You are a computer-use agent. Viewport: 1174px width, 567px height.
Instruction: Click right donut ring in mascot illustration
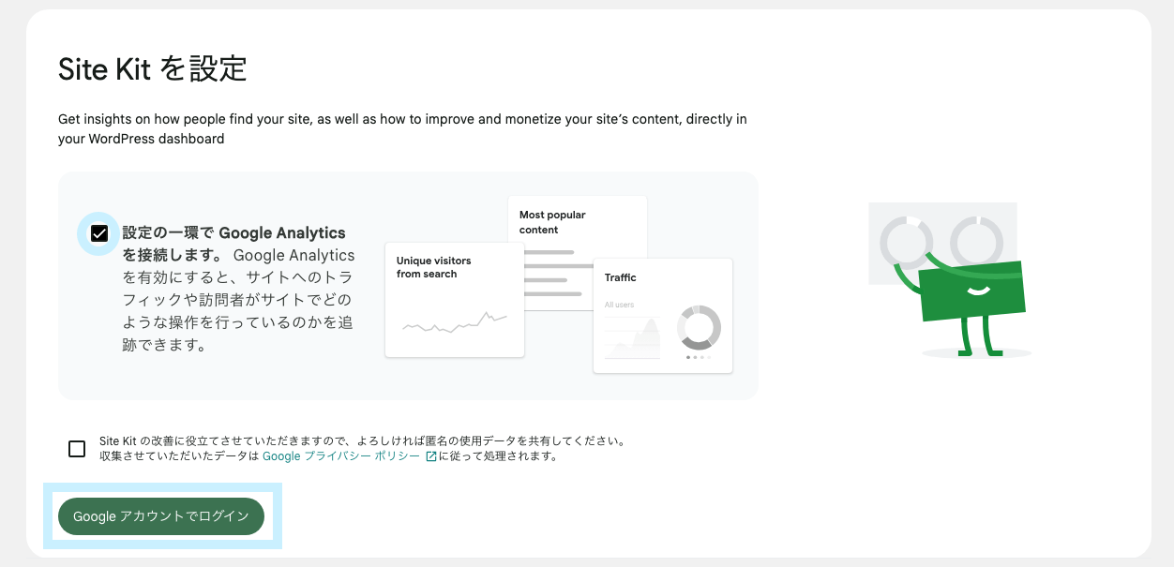977,241
